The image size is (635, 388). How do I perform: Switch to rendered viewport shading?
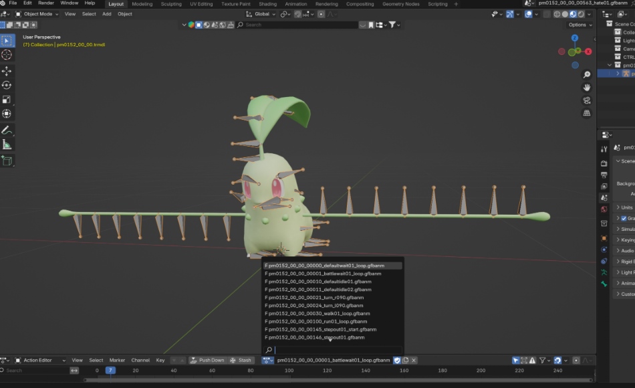tap(581, 14)
